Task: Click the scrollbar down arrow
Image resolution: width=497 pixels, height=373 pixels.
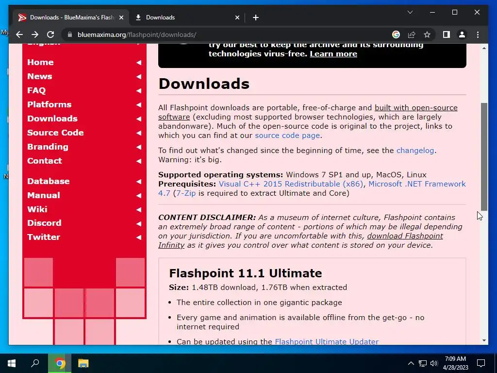Action: pyautogui.click(x=484, y=340)
